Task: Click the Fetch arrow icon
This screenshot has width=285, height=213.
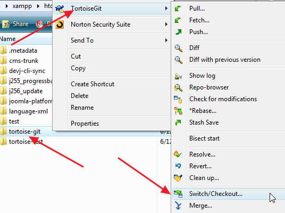Action: click(178, 20)
